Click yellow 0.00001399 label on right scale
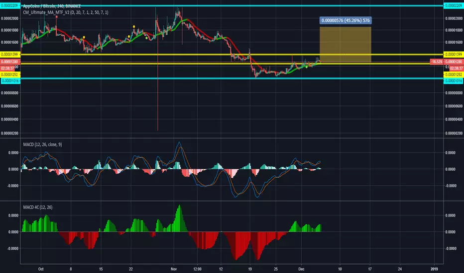This screenshot has height=273, width=464. [454, 54]
